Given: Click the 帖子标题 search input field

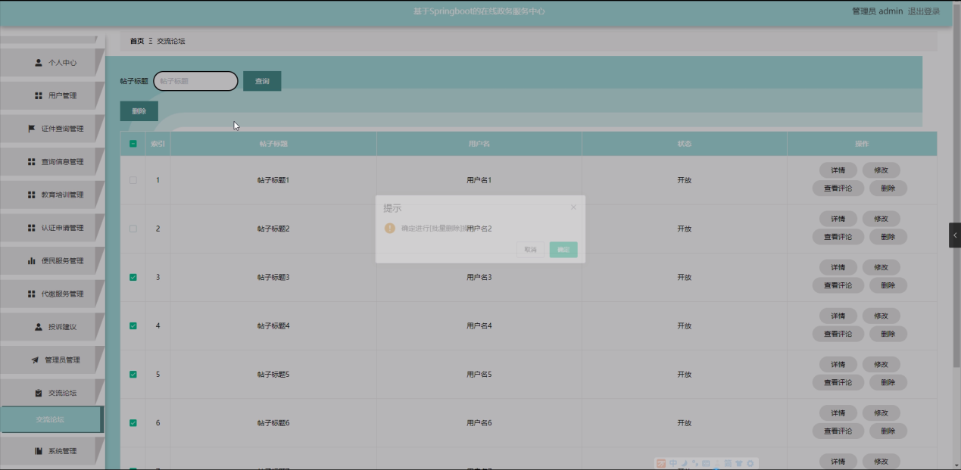Looking at the screenshot, I should (195, 80).
